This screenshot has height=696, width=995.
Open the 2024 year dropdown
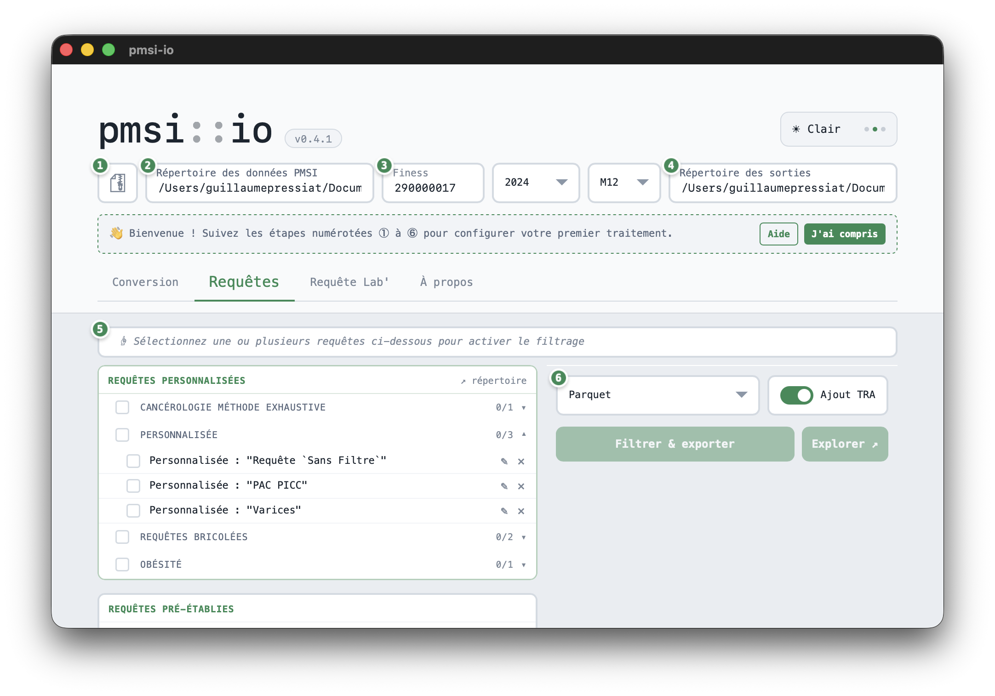536,183
